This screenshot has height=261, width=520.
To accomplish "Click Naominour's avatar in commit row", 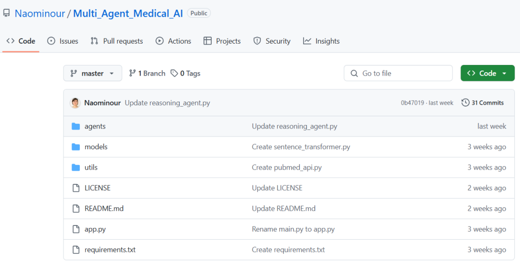I will (x=75, y=103).
